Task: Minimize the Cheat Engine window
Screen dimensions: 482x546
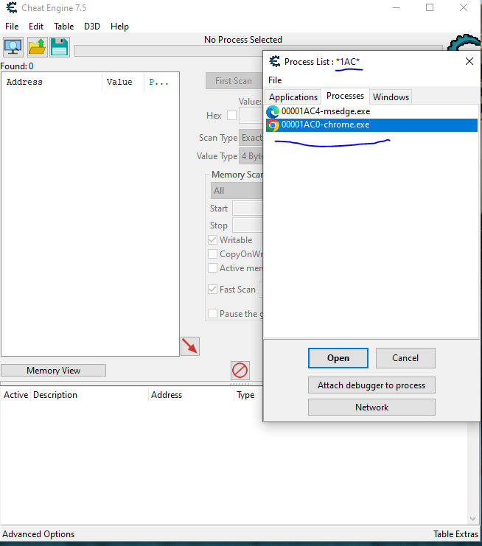Action: pos(397,7)
